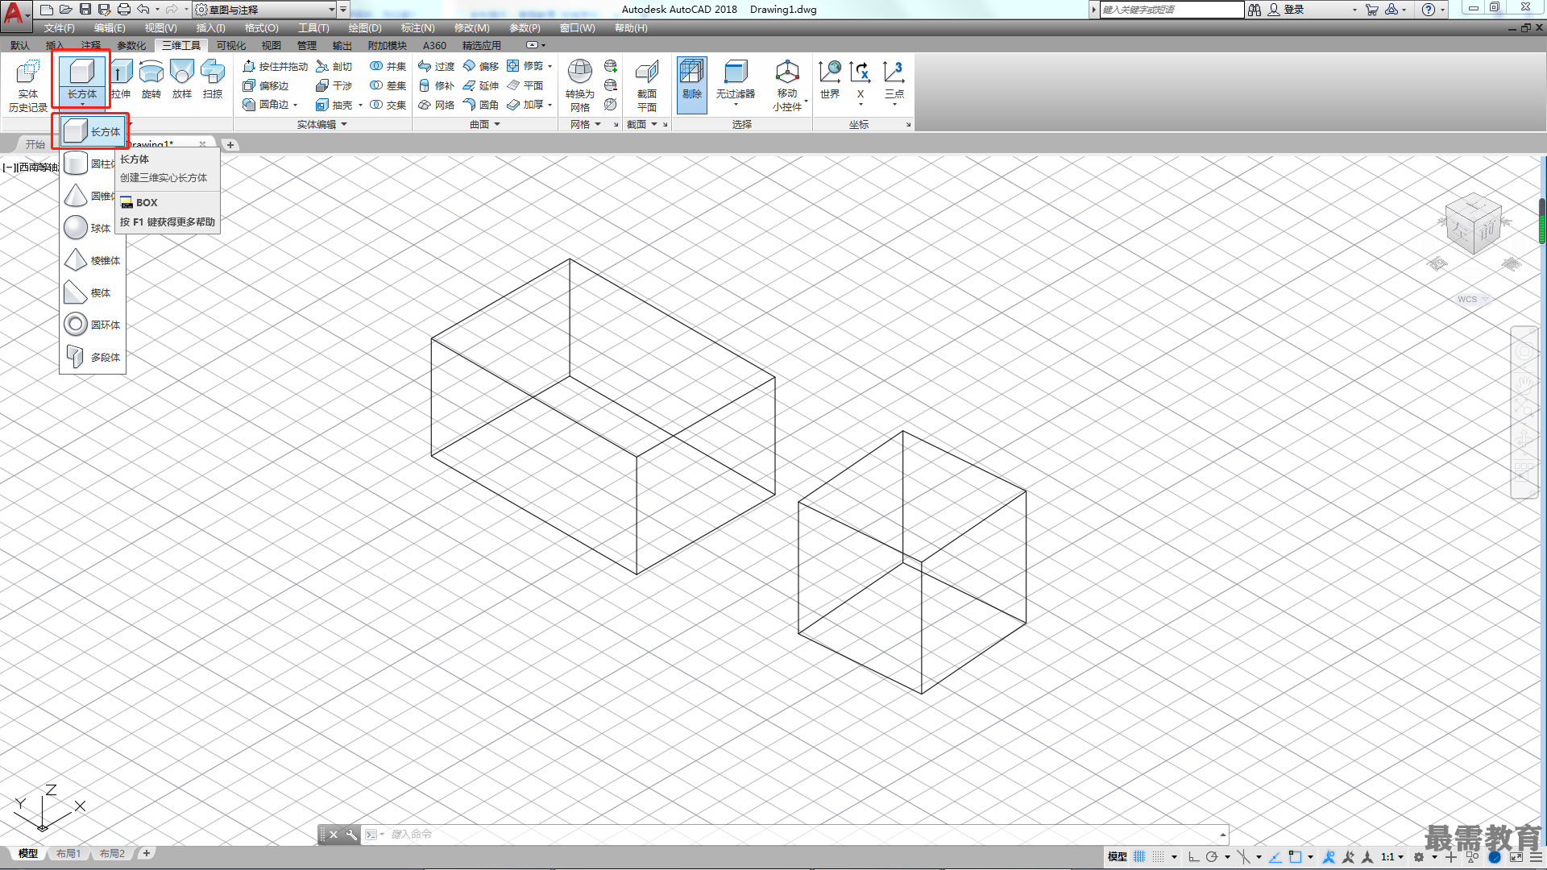Click the 剖切 slice tool
Viewport: 1547px width, 870px height.
[x=334, y=66]
